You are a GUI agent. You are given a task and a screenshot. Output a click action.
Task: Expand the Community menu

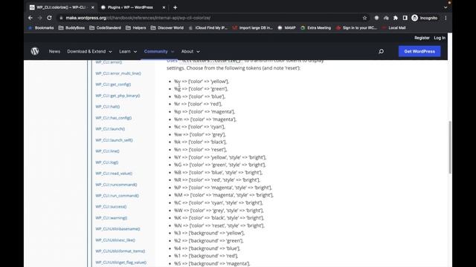coord(159,51)
